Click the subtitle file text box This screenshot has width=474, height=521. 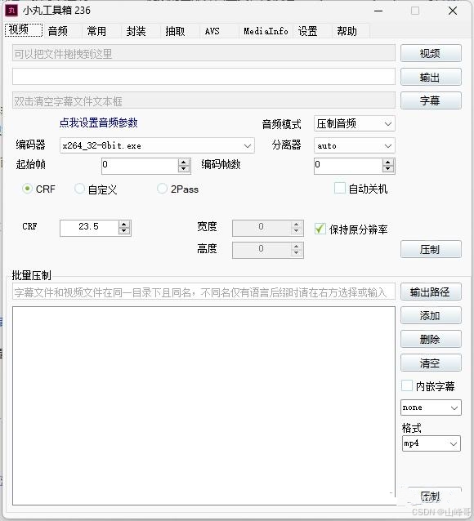[203, 100]
